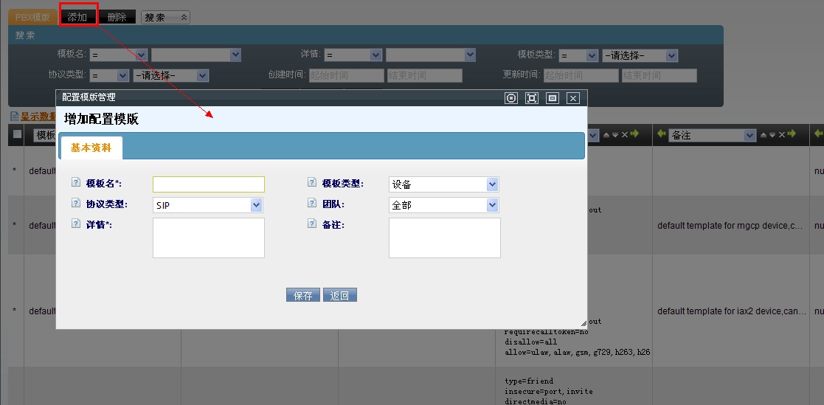Click the help icon next to 详情
This screenshot has height=405, width=824.
[75, 224]
